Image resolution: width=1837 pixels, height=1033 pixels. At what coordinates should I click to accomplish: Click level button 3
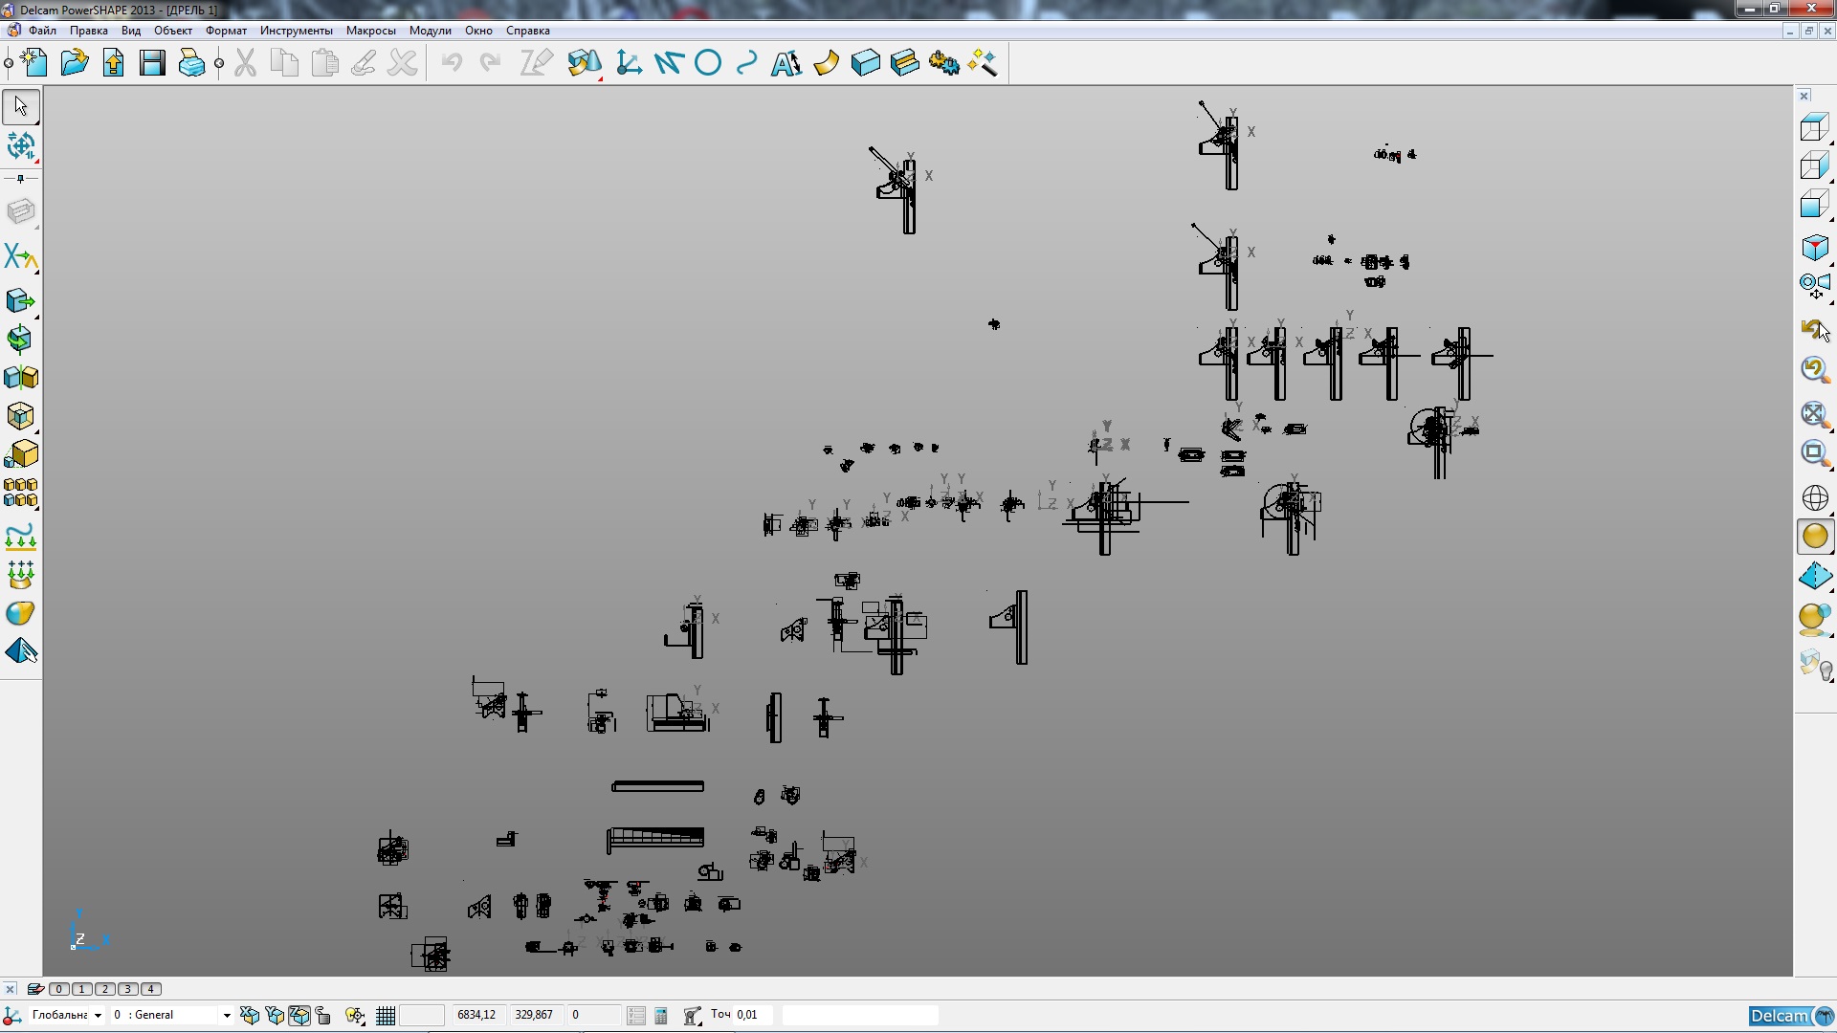coord(128,989)
